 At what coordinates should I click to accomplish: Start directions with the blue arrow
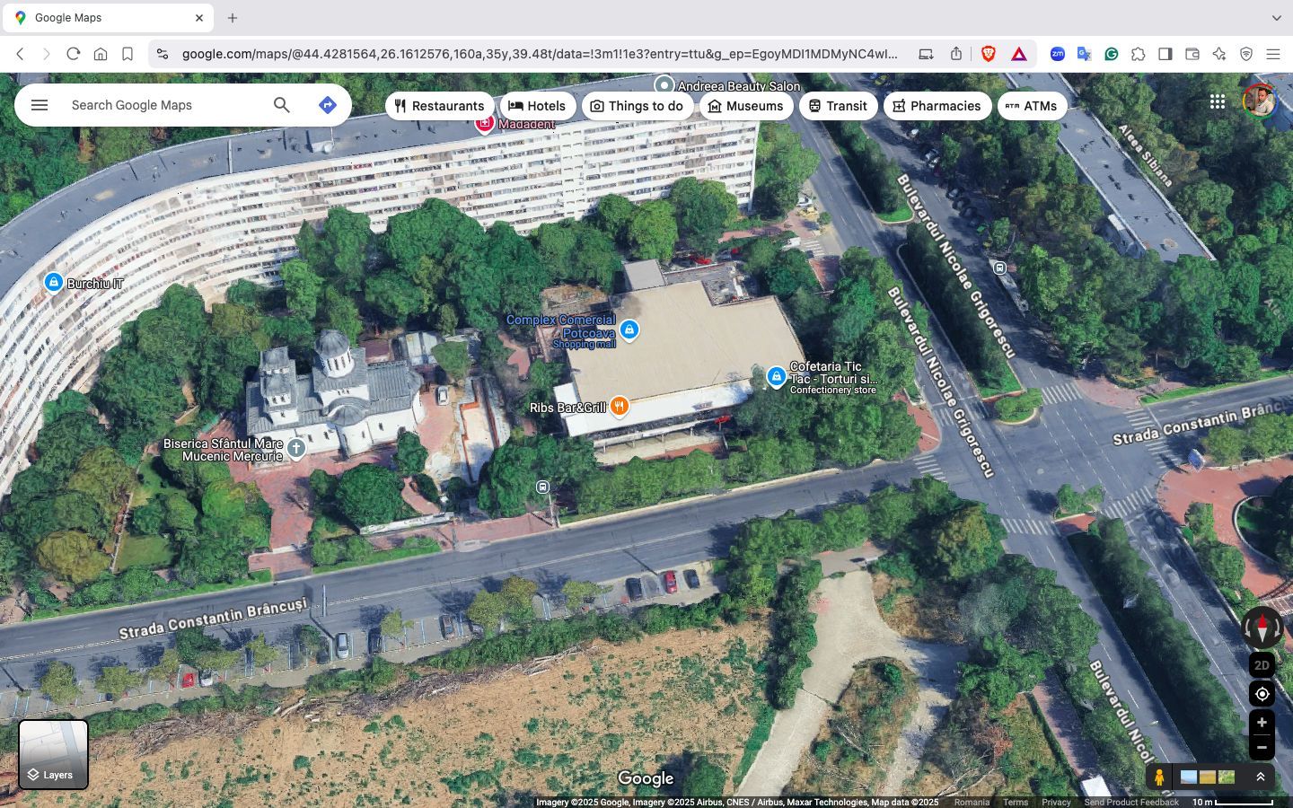coord(327,104)
